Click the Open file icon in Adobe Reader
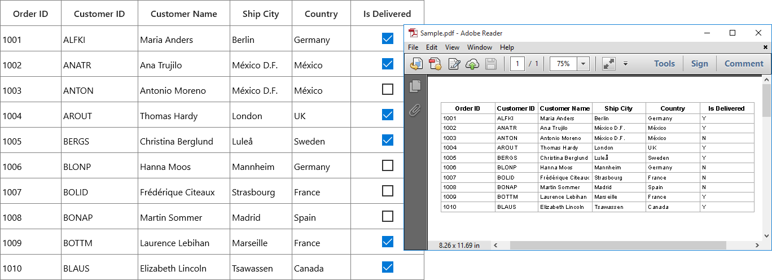Image resolution: width=772 pixels, height=280 pixels. 416,64
